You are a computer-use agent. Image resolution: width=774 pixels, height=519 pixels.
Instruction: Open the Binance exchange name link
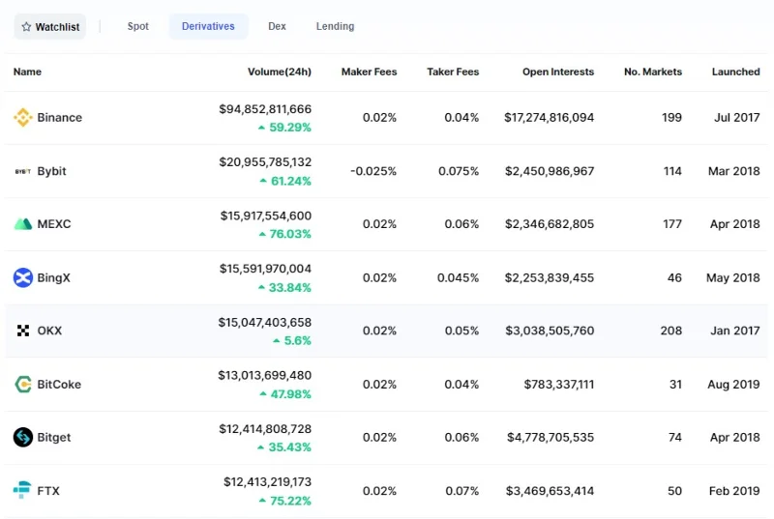(x=60, y=117)
